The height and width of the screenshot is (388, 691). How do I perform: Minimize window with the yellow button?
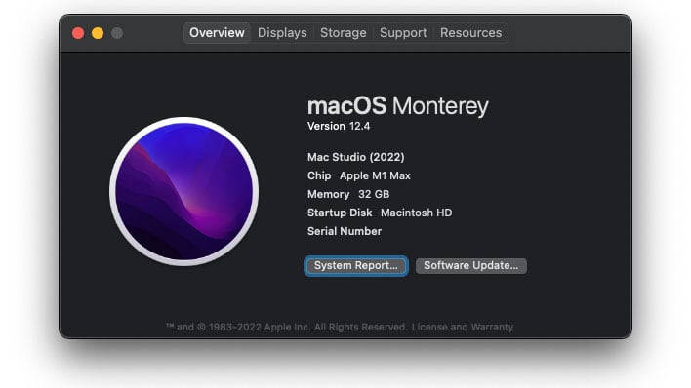tap(98, 33)
